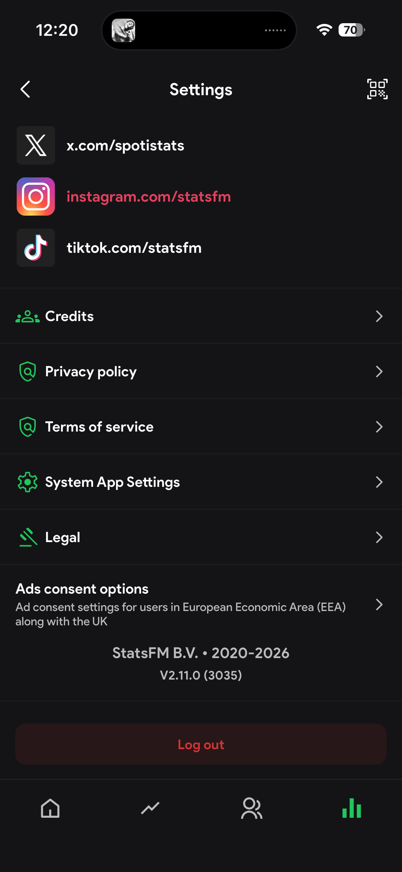Screen dimensions: 402x872
Task: Open the QR code scanner icon
Action: [x=377, y=89]
